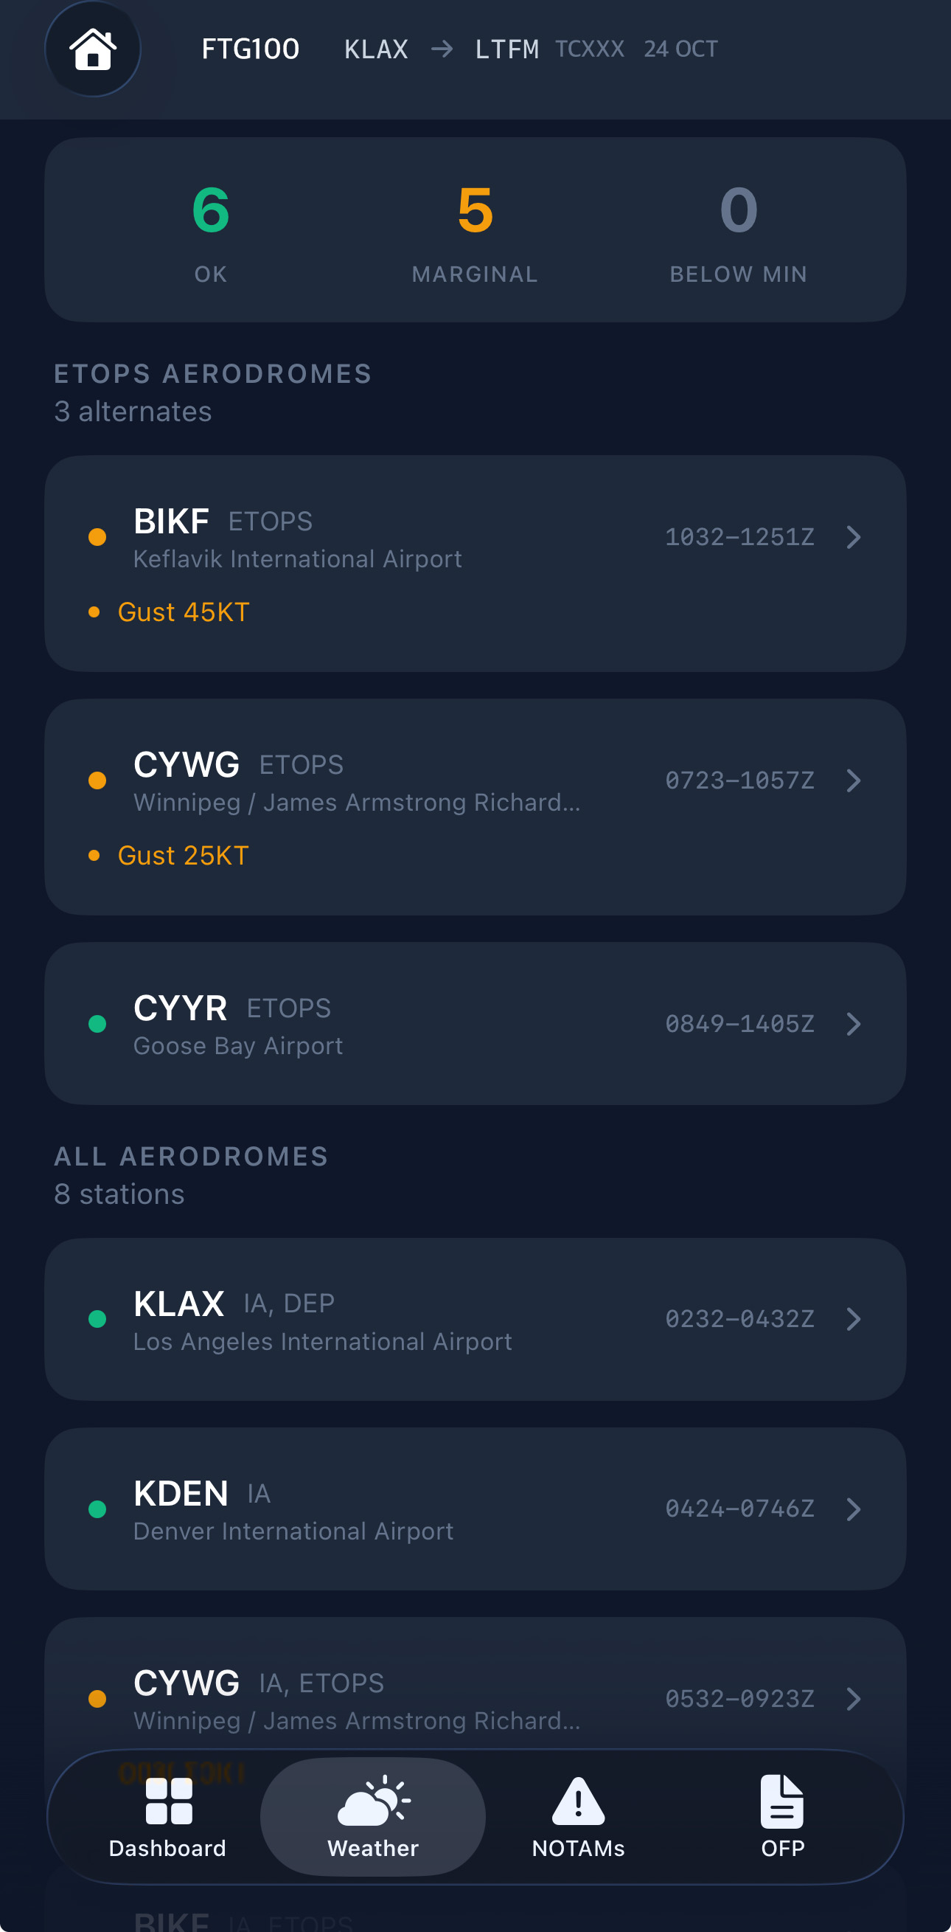Expand the KLAX Los Angeles chevron
Image resolution: width=951 pixels, height=1932 pixels.
(854, 1318)
